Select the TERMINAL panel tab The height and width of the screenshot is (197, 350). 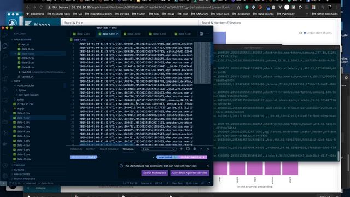[x=128, y=149]
